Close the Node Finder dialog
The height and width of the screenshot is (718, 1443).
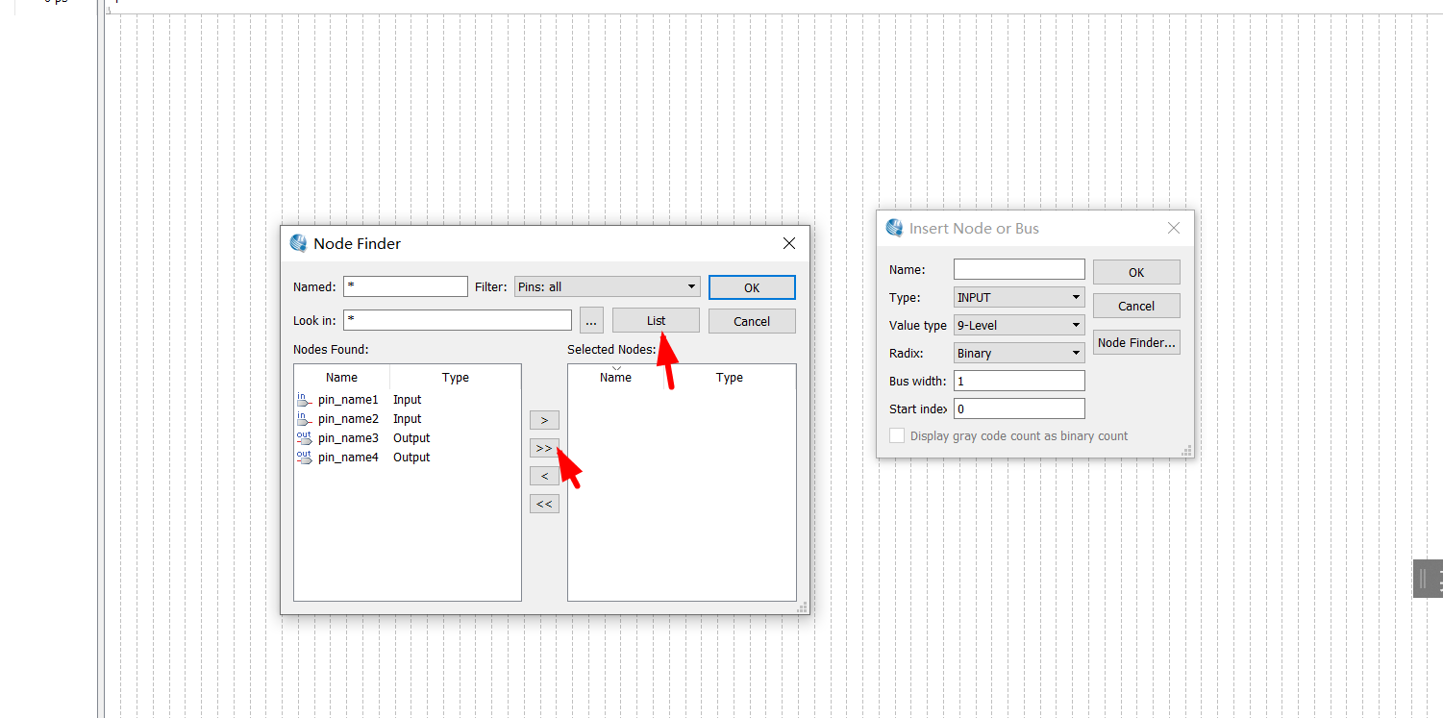coord(789,244)
